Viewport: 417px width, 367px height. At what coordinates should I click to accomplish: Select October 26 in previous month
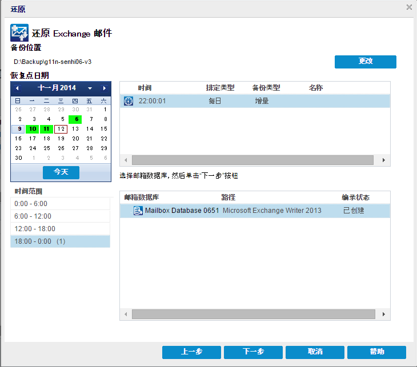(x=18, y=110)
